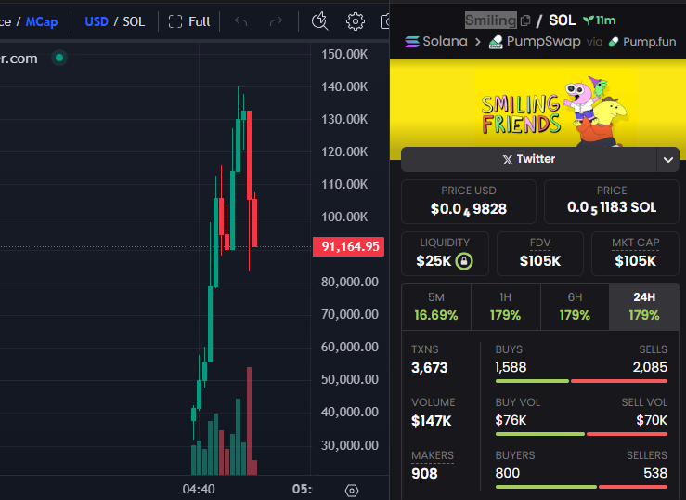Click the FDV $105K box
686x500 pixels.
click(x=540, y=254)
